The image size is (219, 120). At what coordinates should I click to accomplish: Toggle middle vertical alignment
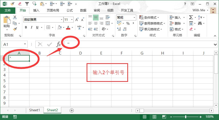tap(96, 17)
